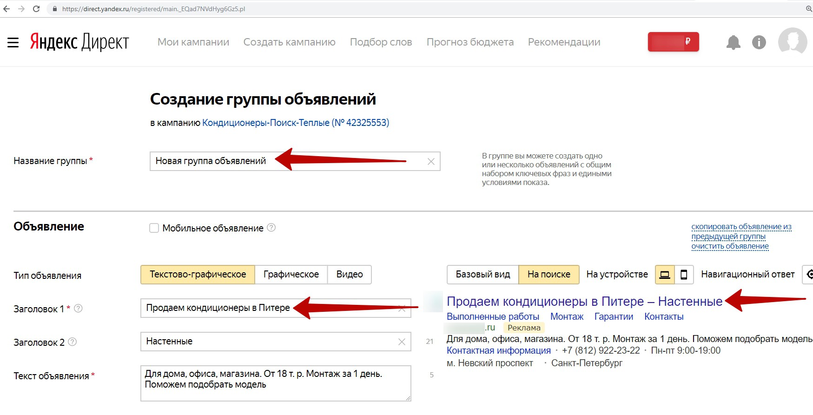Open help icon next to Заголовок 1
The height and width of the screenshot is (415, 813).
(78, 308)
